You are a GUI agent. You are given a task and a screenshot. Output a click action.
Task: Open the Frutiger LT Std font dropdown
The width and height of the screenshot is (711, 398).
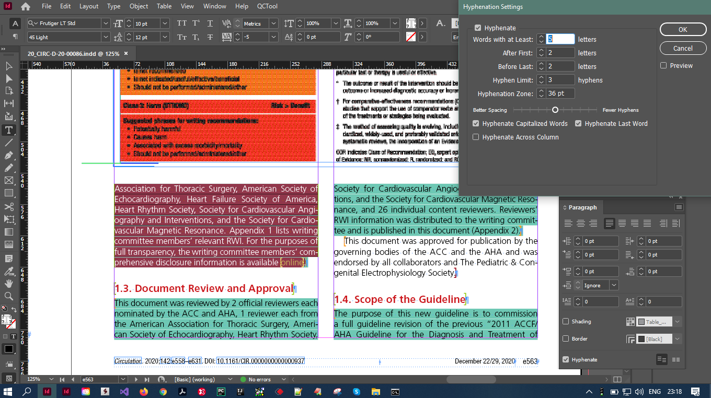(105, 24)
